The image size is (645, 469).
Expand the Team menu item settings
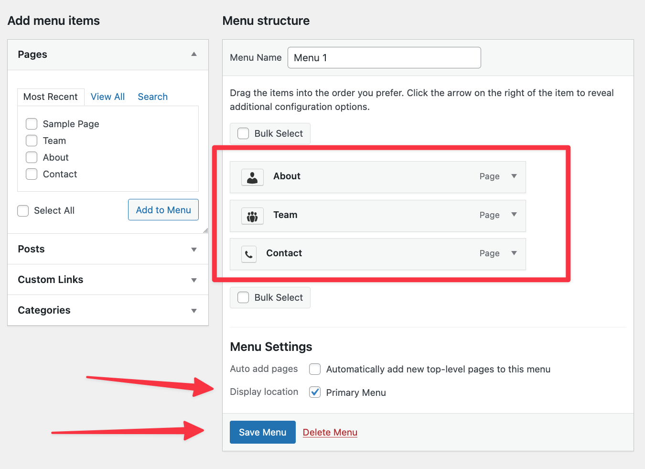point(514,215)
